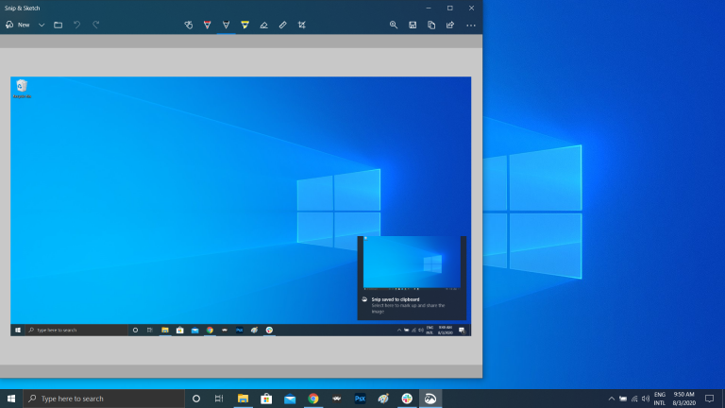Open the See more menu
This screenshot has width=725, height=408.
(x=470, y=25)
